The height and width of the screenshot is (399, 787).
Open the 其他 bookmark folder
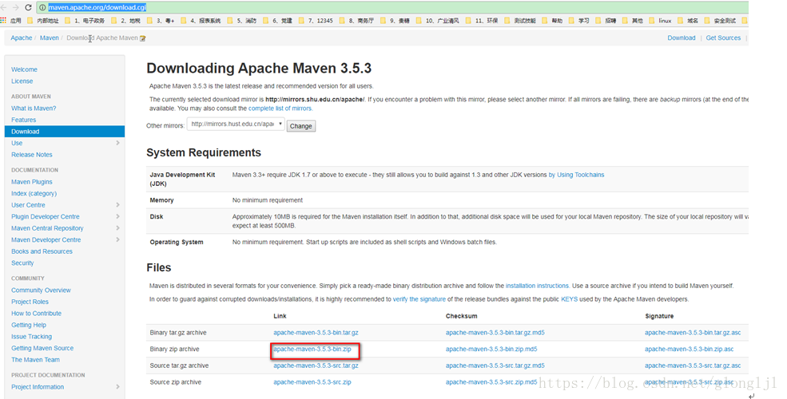633,21
